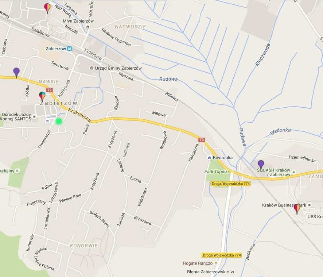Tap the green location dot near Cmentarna
Image resolution: width=323 pixels, height=277 pixels.
(x=59, y=121)
